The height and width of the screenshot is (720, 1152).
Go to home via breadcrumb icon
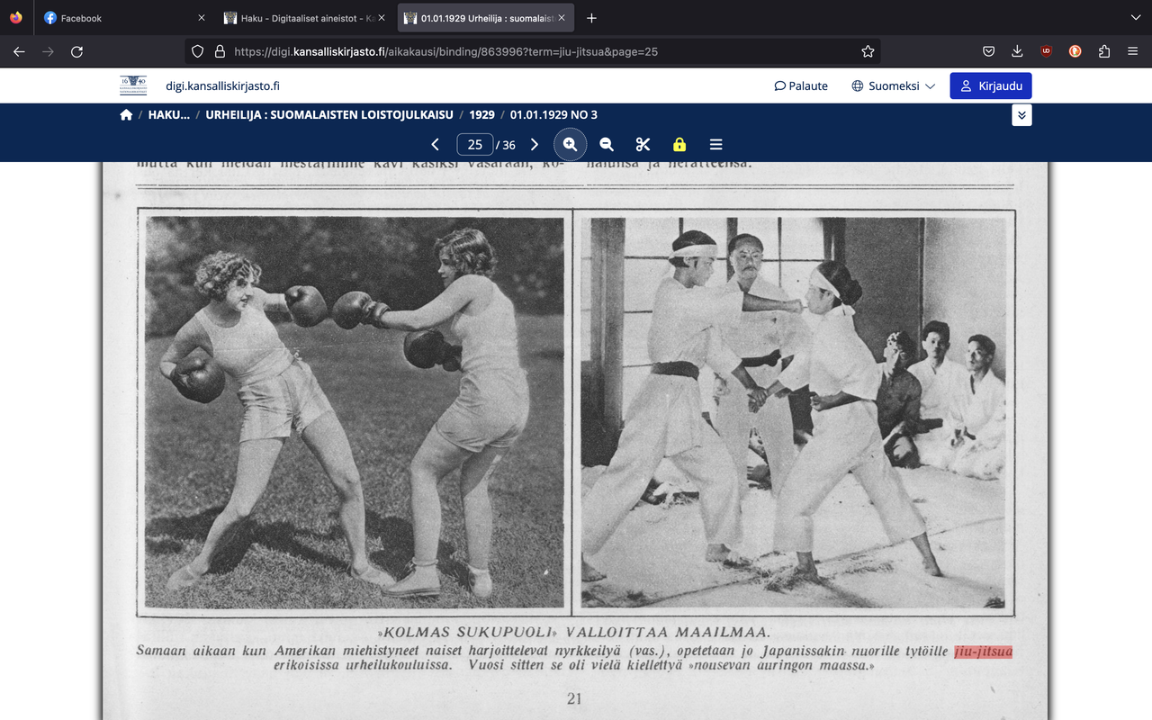coord(126,114)
